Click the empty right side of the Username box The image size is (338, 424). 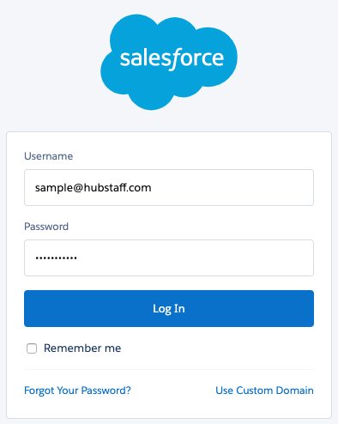(x=232, y=187)
